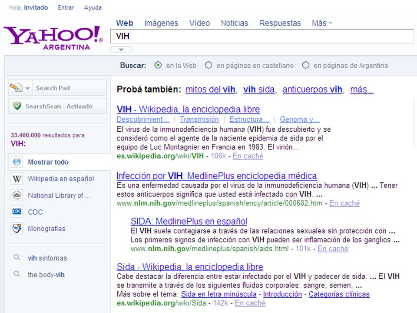Open the Search Pad pencil note icon
The image size is (417, 313).
tap(16, 87)
